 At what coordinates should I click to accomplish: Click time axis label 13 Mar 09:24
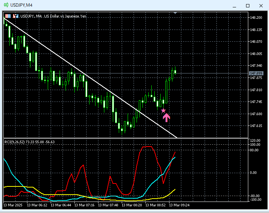[179, 205]
